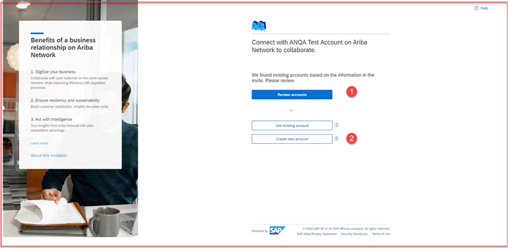This screenshot has height=248, width=508.
Task: Open the Help icon at top right
Action: tap(476, 8)
